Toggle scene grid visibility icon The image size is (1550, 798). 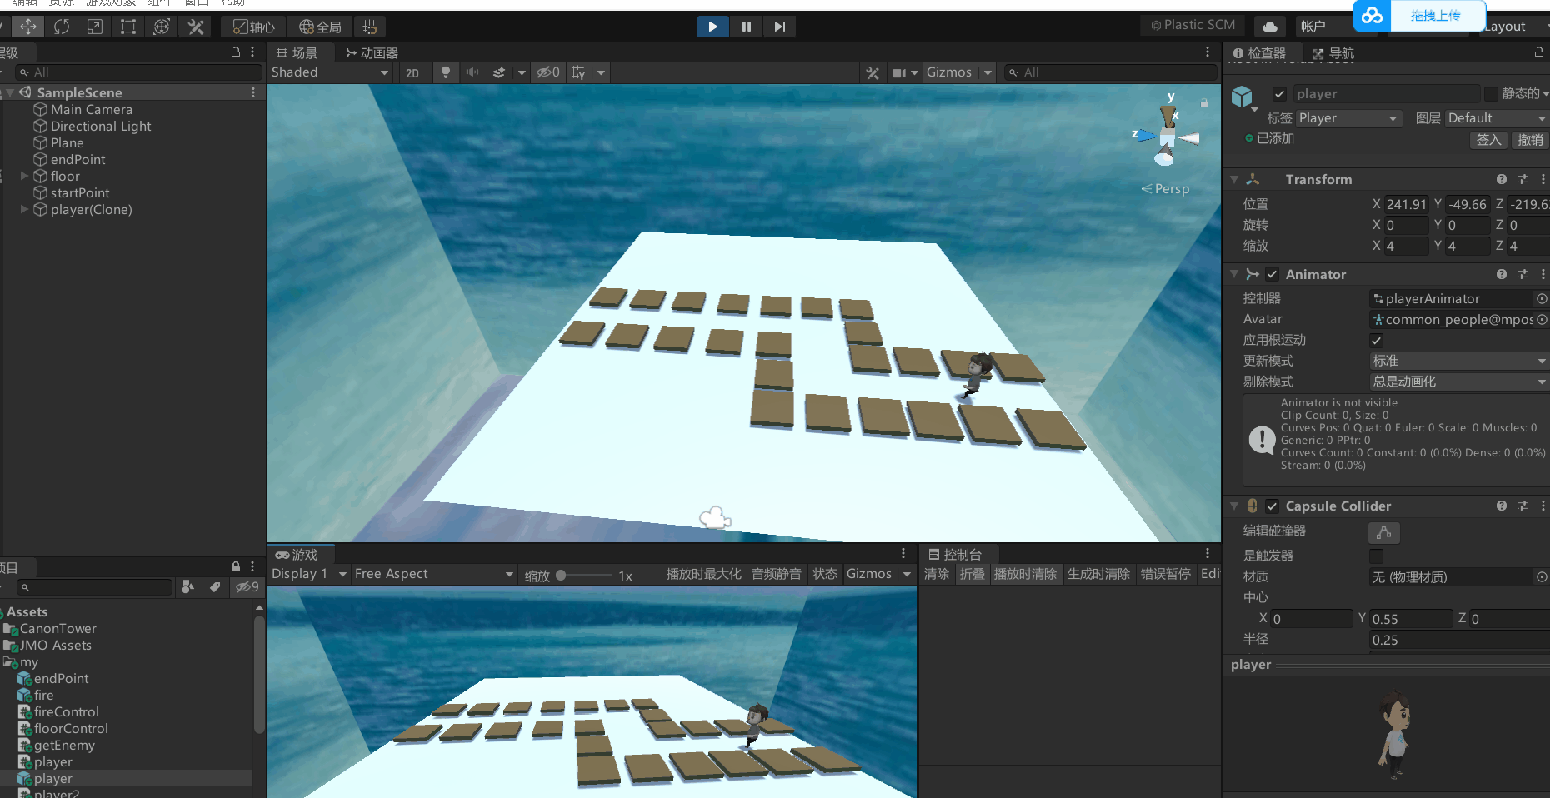tap(578, 72)
